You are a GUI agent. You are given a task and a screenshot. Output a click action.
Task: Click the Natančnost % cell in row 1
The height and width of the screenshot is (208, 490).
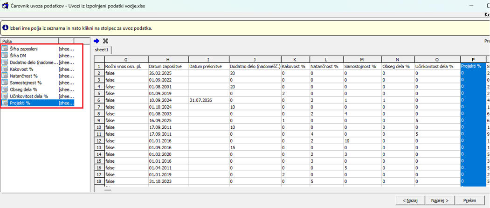tap(326, 66)
